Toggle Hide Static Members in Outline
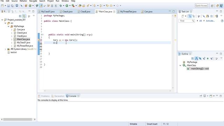 tap(204, 58)
